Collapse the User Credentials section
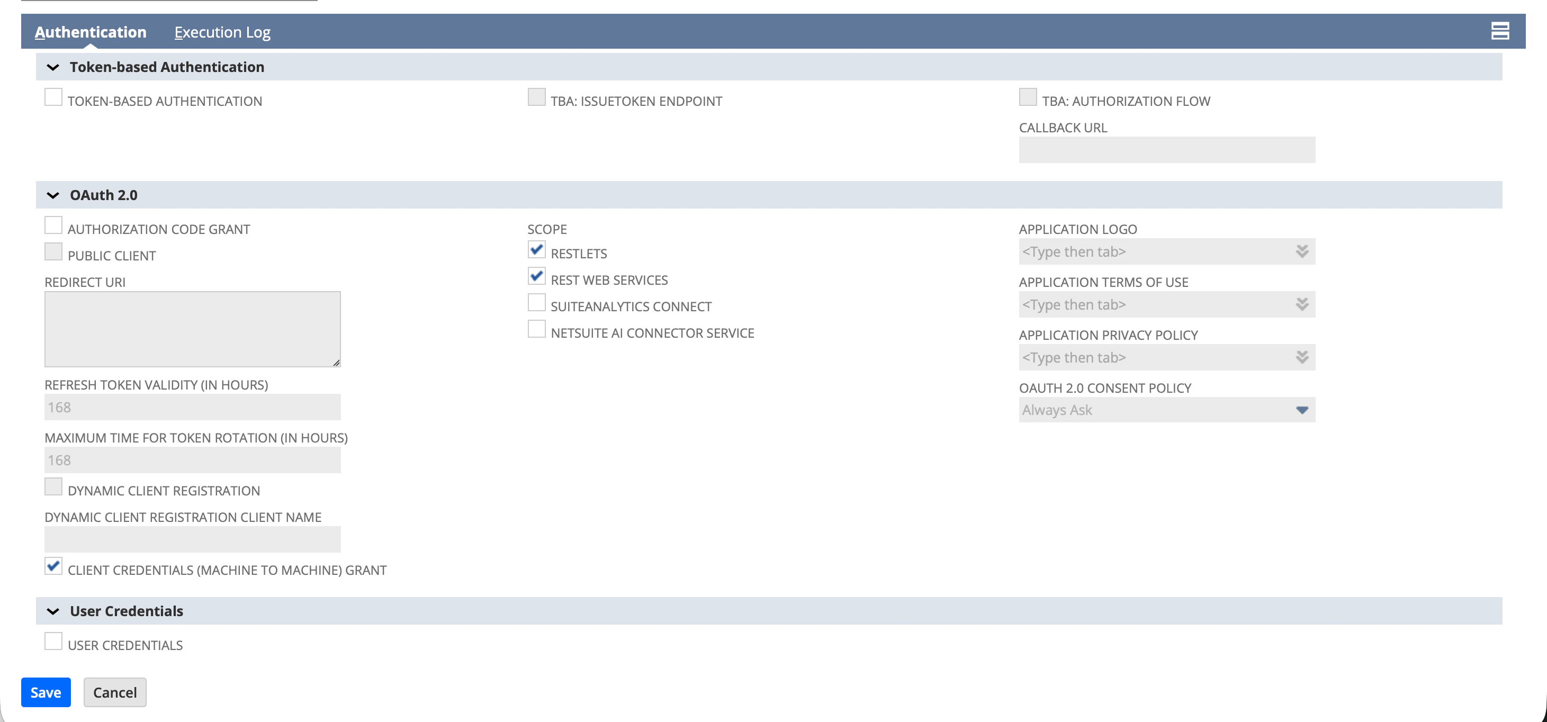The width and height of the screenshot is (1547, 722). coord(53,611)
